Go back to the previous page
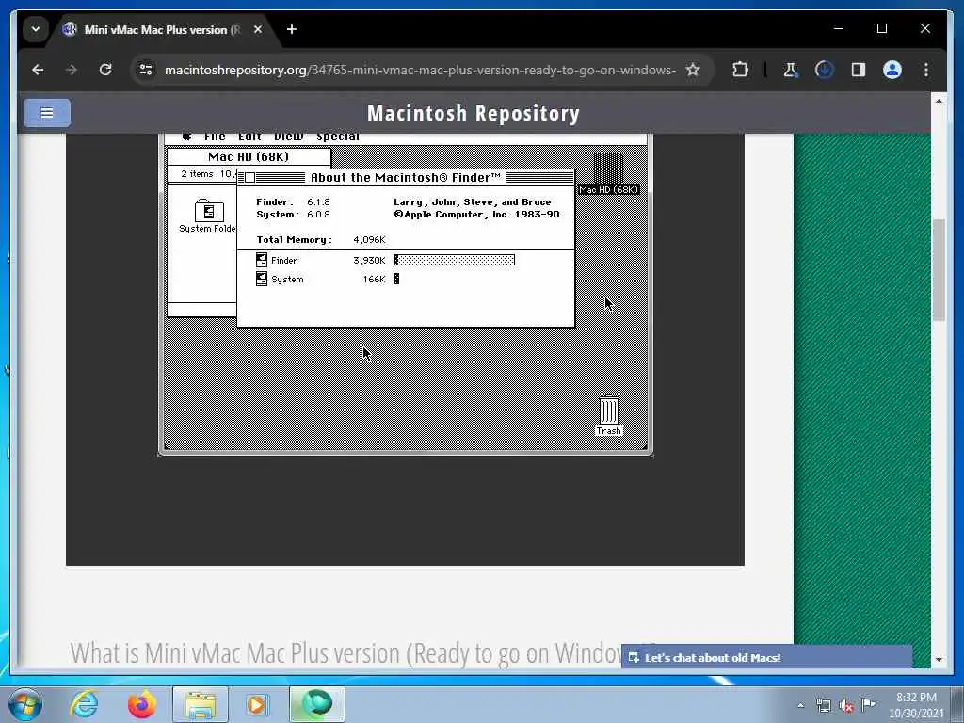 click(x=38, y=70)
